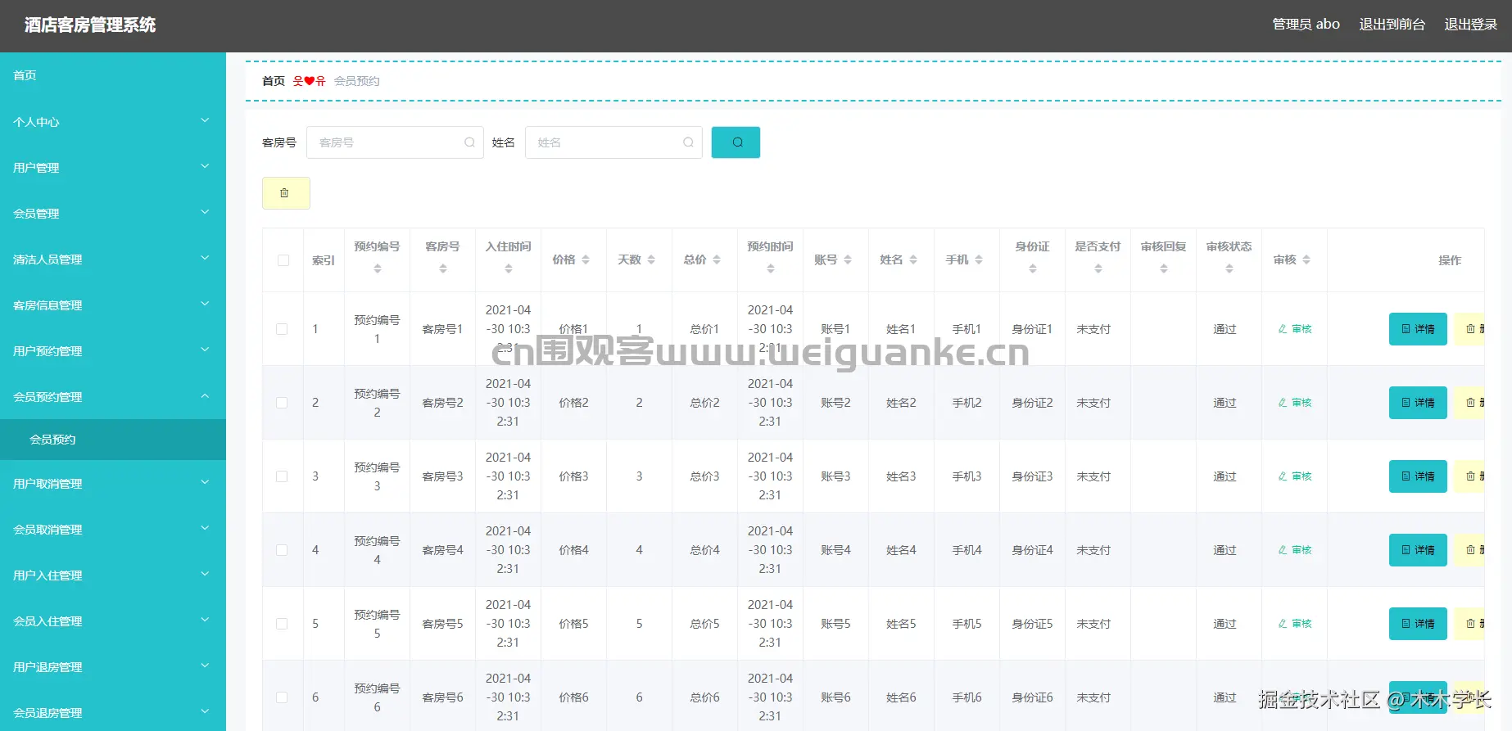The width and height of the screenshot is (1512, 731).
Task: Sort by 账号 column arrows
Action: 848,259
